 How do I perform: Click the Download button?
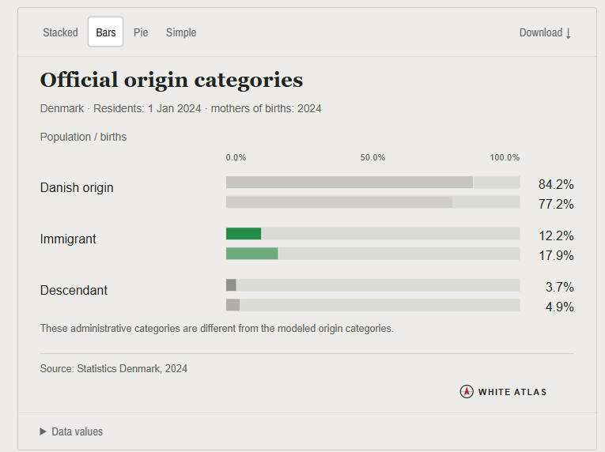(545, 32)
